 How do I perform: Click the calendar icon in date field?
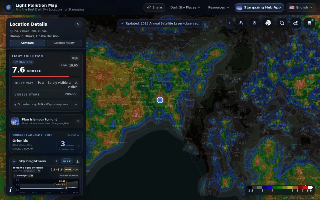[39, 171]
